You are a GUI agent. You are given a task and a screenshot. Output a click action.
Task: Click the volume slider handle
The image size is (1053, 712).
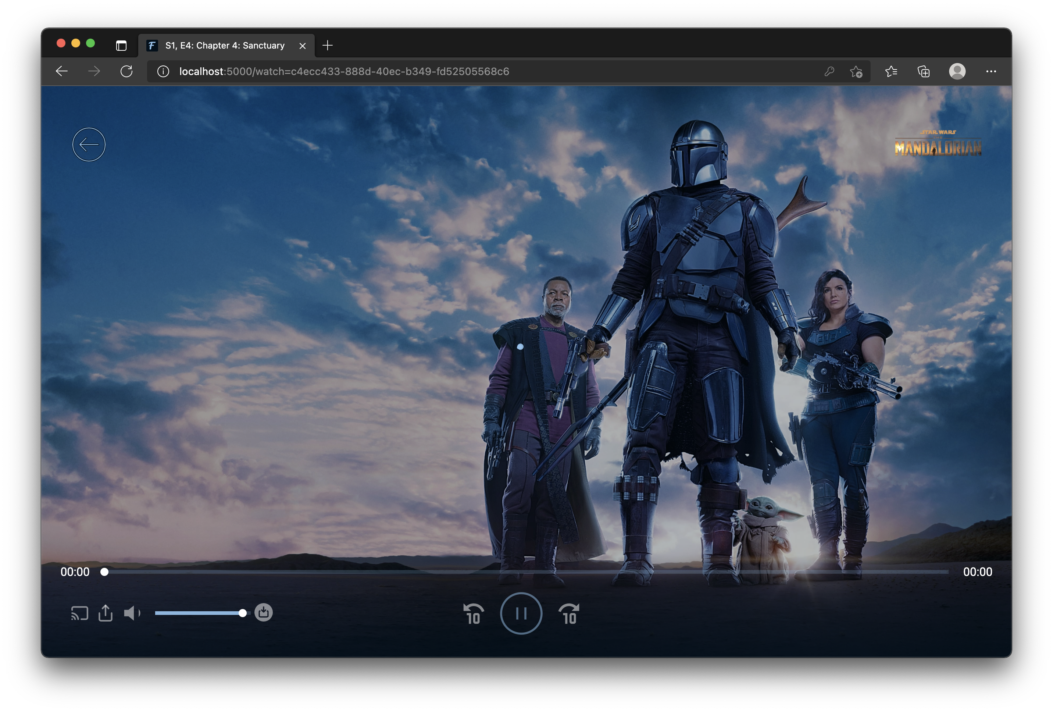(x=243, y=613)
